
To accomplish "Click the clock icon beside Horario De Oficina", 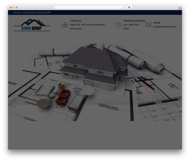I will pos(119,25).
